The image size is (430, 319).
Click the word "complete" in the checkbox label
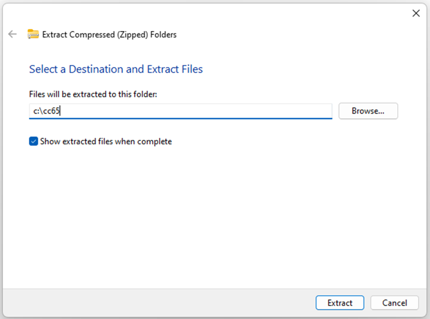(156, 141)
